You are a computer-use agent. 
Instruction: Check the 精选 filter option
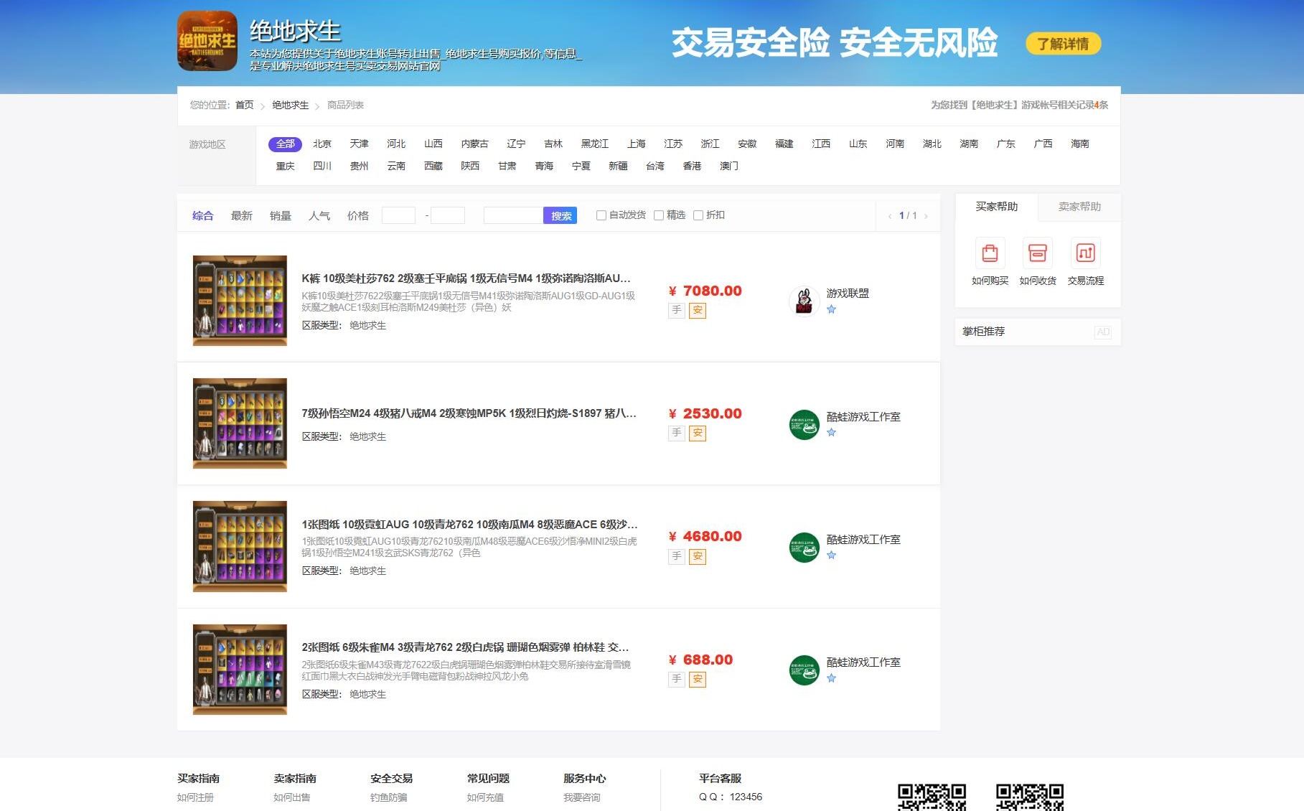click(658, 215)
